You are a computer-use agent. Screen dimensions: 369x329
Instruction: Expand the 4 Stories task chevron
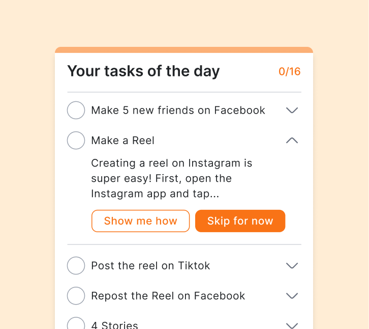click(x=292, y=325)
